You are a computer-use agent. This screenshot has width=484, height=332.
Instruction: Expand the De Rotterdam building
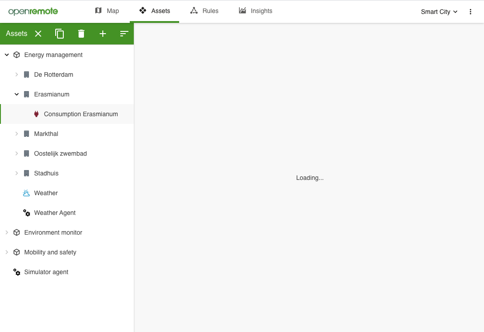[x=17, y=74]
